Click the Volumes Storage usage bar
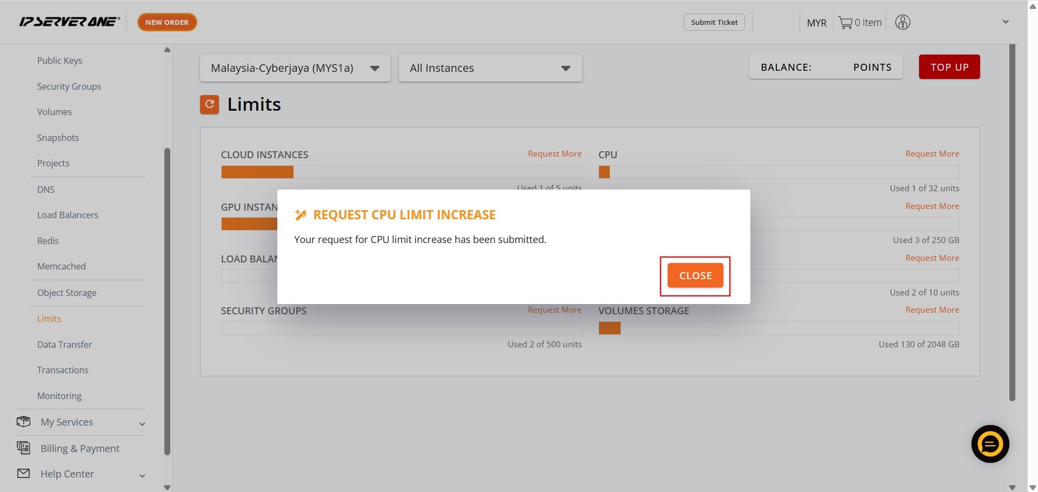This screenshot has width=1038, height=492. tap(778, 328)
